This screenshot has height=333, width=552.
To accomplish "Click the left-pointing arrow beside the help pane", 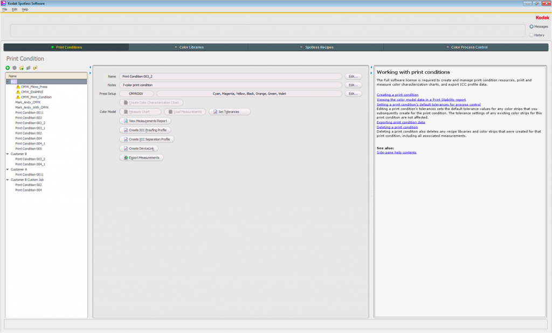I will click(x=371, y=67).
